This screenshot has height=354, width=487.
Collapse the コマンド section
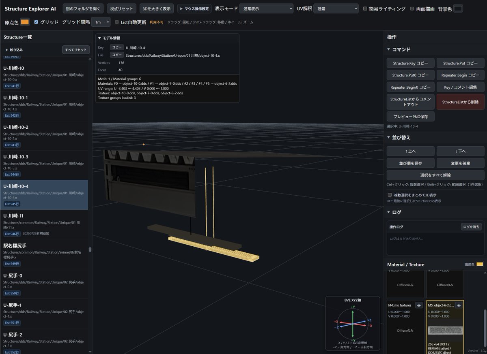point(399,49)
